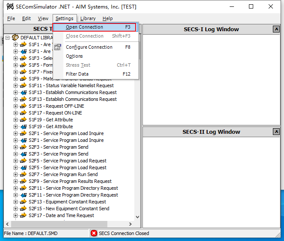This screenshot has height=241, width=284.
Task: Click yellow arrow icon of S1F11
Action: point(24,85)
